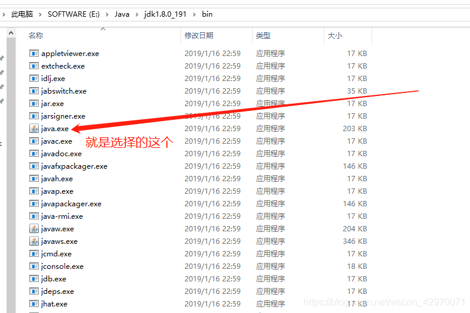Expand the chevron before 此电脑 in address bar
Image resolution: width=470 pixels, height=313 pixels.
tap(4, 14)
